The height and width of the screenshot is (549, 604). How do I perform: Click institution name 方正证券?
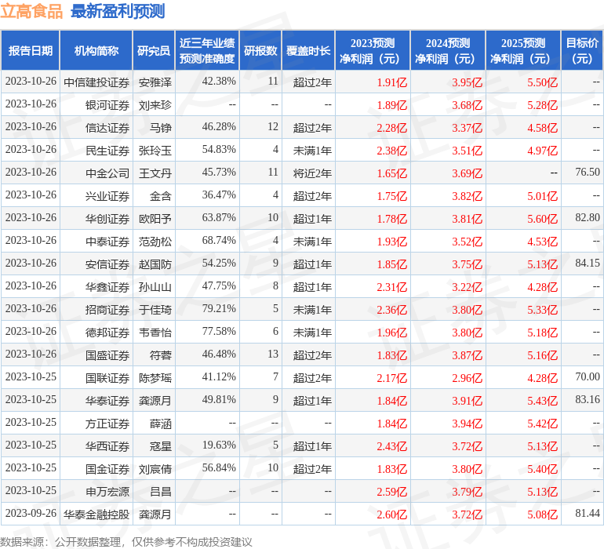107,423
